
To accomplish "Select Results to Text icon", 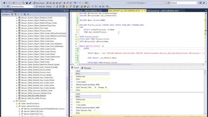I will pyautogui.click(x=82, y=6).
